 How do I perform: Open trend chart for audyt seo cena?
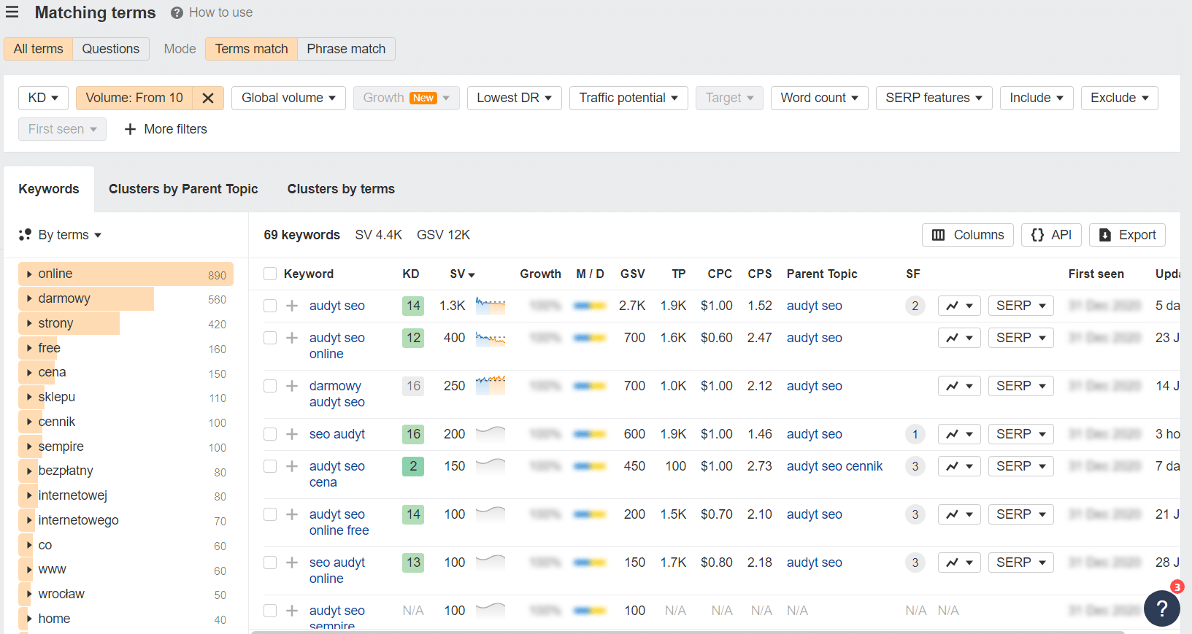[x=959, y=466]
